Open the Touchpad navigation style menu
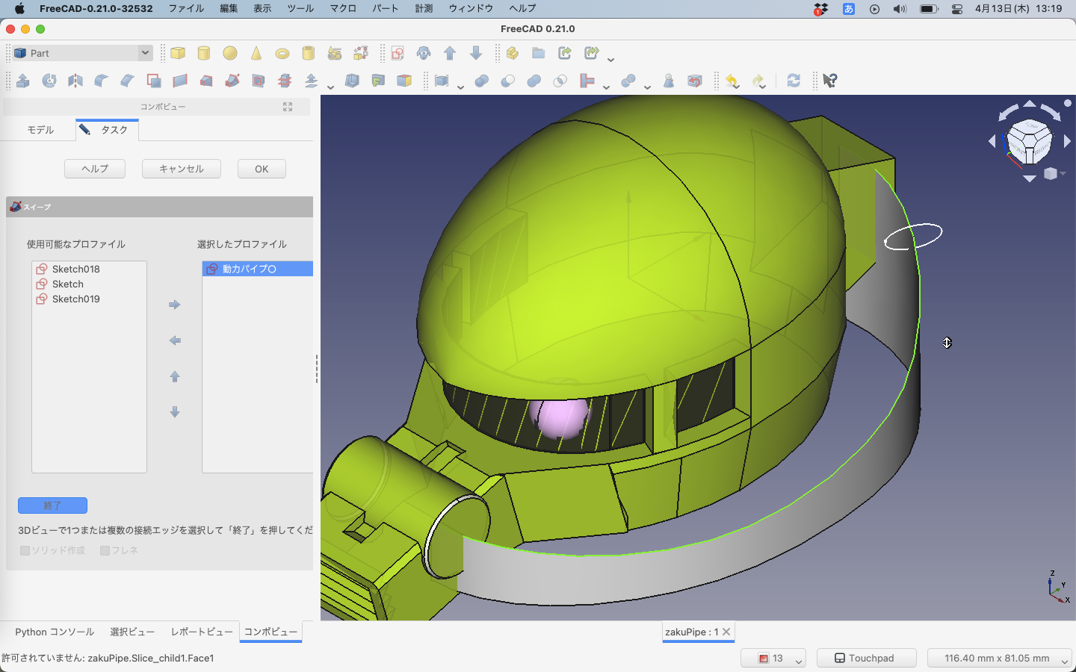The height and width of the screenshot is (672, 1076). coord(865,658)
